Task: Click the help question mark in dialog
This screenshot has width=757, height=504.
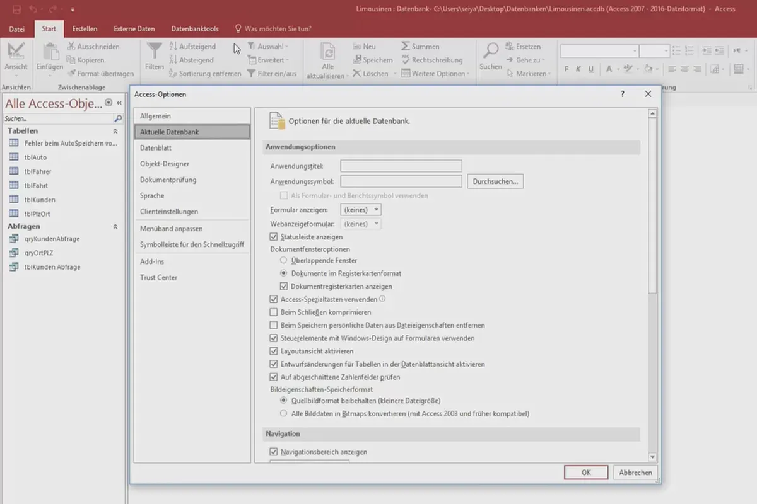Action: (623, 94)
